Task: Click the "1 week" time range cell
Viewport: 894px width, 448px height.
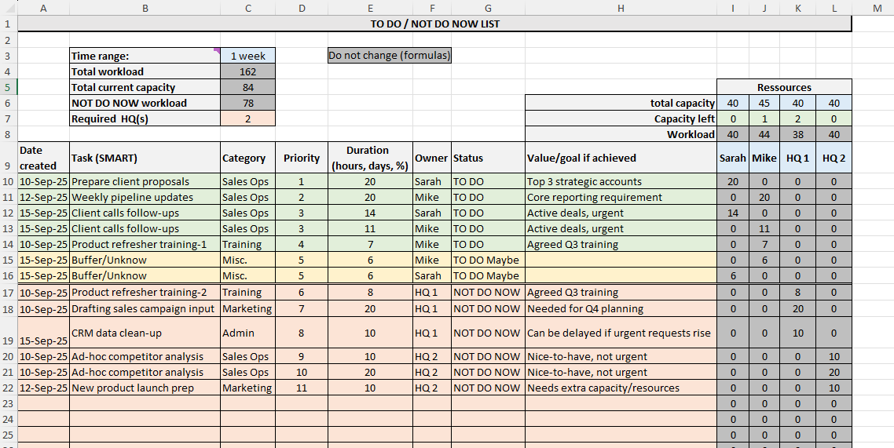Action: 248,56
